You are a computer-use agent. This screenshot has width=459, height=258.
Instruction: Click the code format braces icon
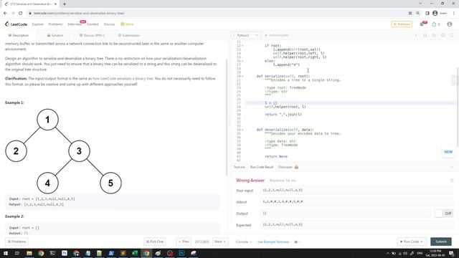(x=425, y=35)
